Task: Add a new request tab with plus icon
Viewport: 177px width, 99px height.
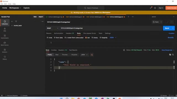Action: coord(128,17)
